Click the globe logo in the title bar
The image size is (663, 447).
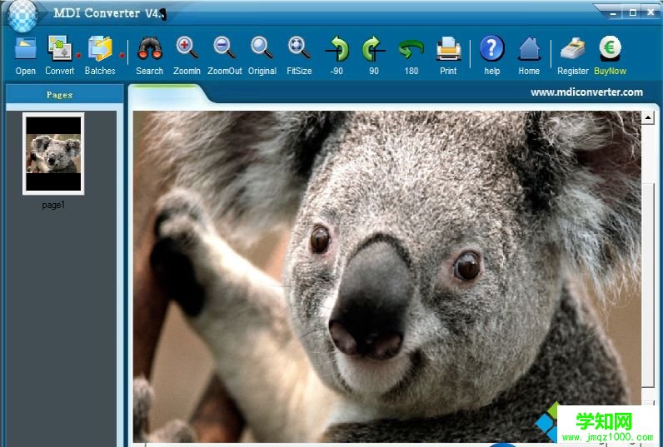pos(22,16)
